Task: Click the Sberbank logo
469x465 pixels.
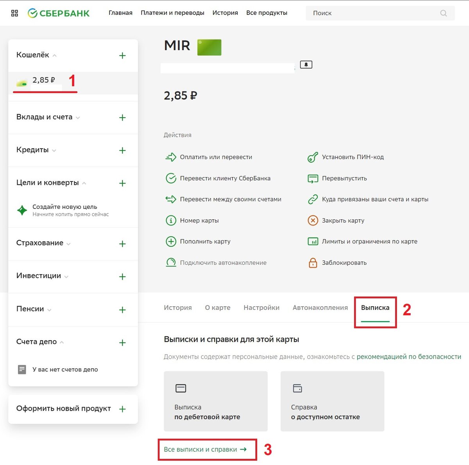Action: tap(59, 13)
